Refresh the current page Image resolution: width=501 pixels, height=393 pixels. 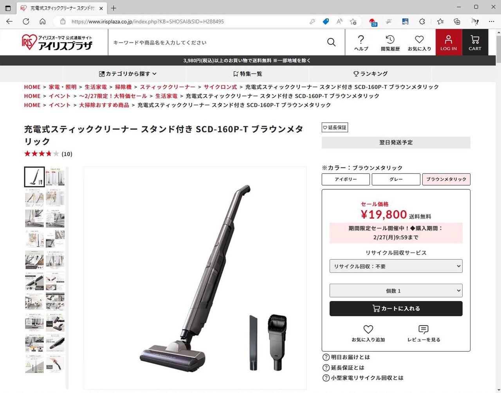(x=26, y=22)
